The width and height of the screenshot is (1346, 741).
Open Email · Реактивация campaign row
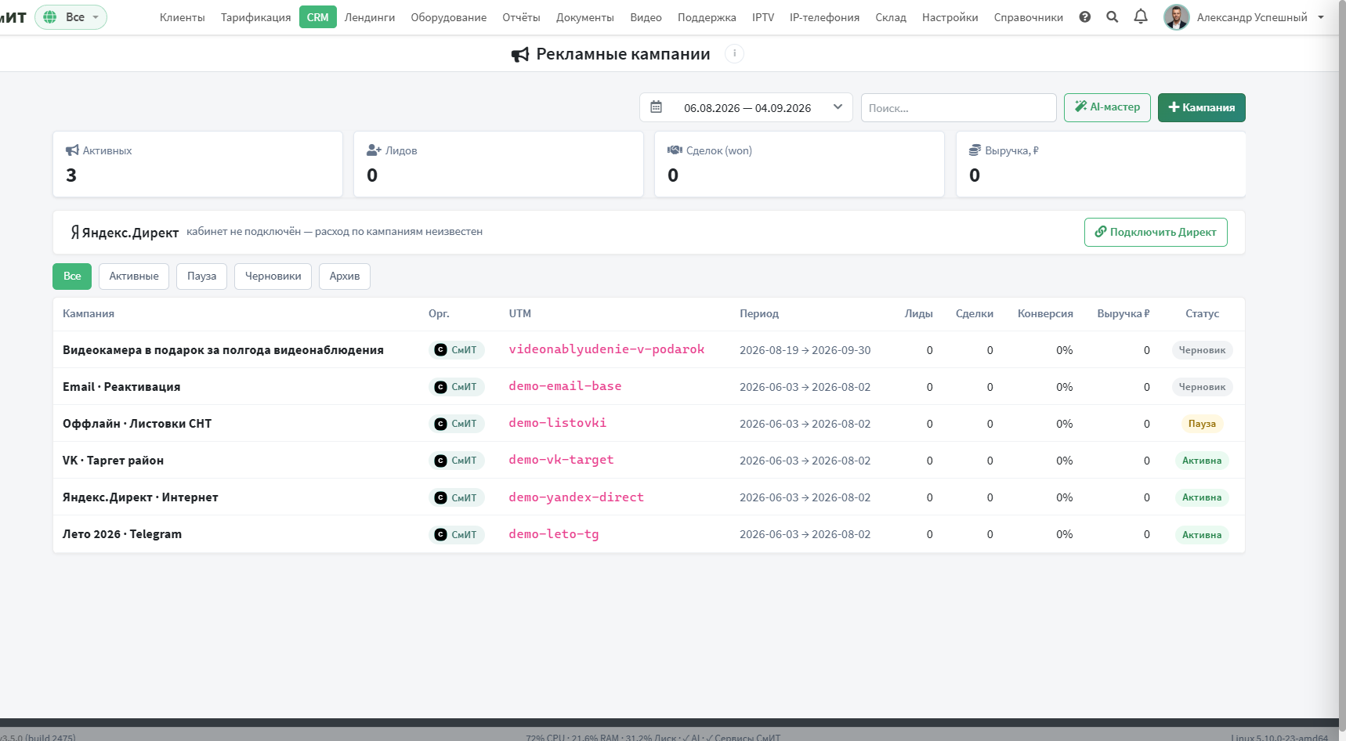pos(648,387)
